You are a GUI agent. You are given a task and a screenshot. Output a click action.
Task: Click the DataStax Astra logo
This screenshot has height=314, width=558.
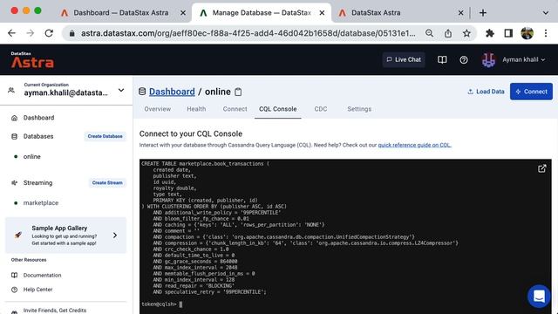[32, 60]
